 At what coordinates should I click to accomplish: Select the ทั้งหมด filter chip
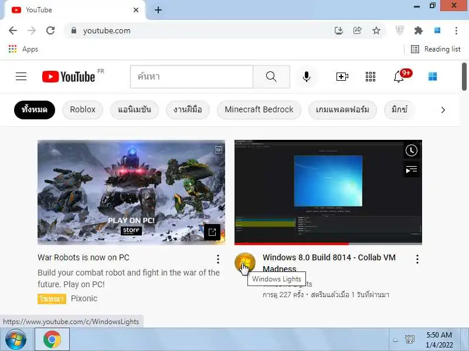[x=35, y=110]
